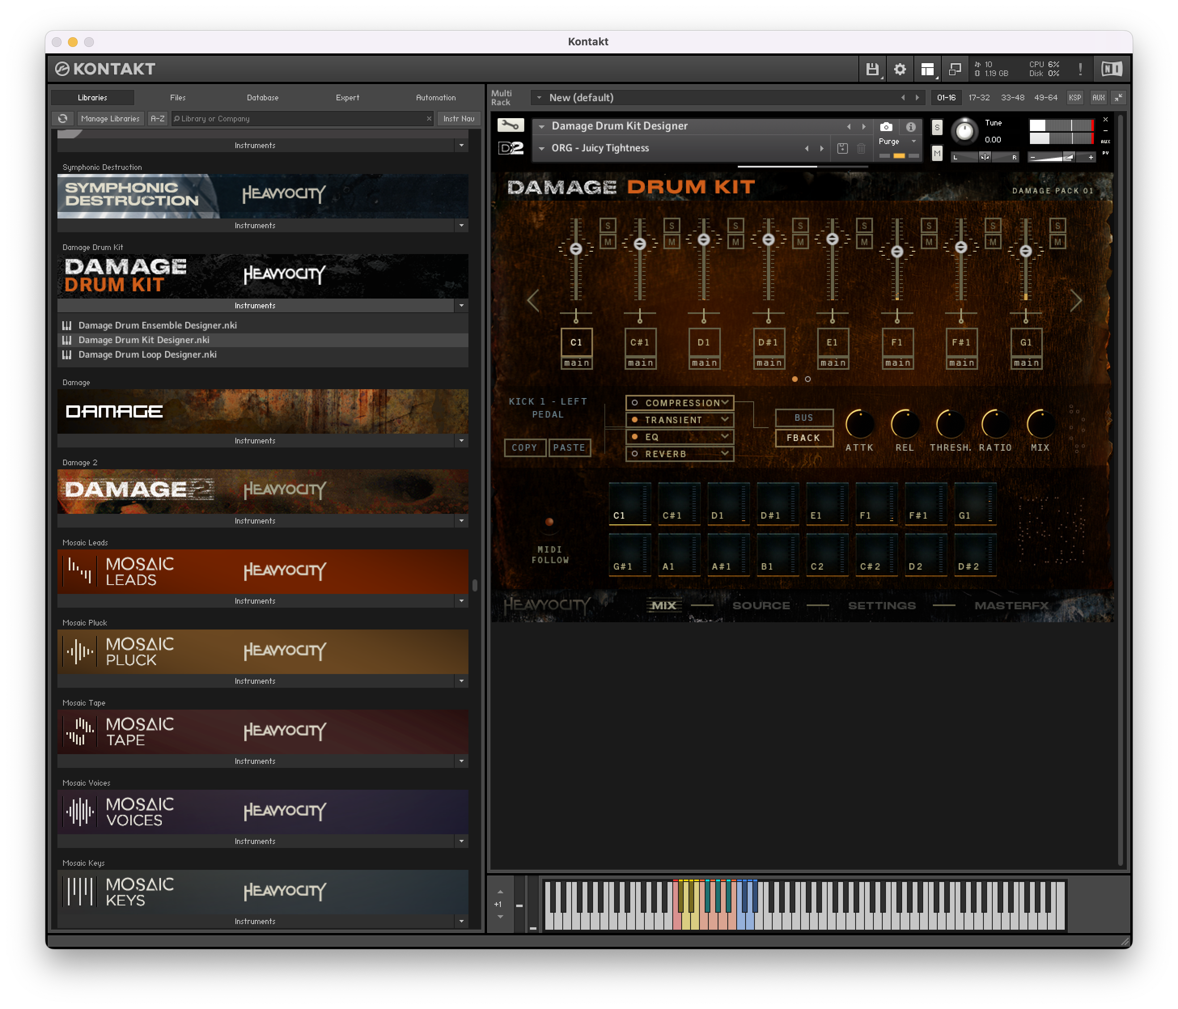Image resolution: width=1178 pixels, height=1009 pixels.
Task: Expand Damage 2 Instruments dropdown
Action: pyautogui.click(x=461, y=521)
